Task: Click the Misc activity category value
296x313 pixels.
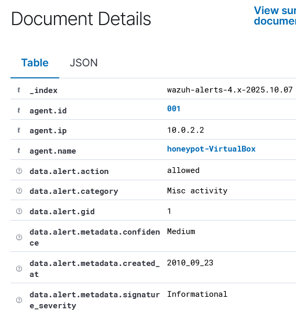Action: (198, 191)
